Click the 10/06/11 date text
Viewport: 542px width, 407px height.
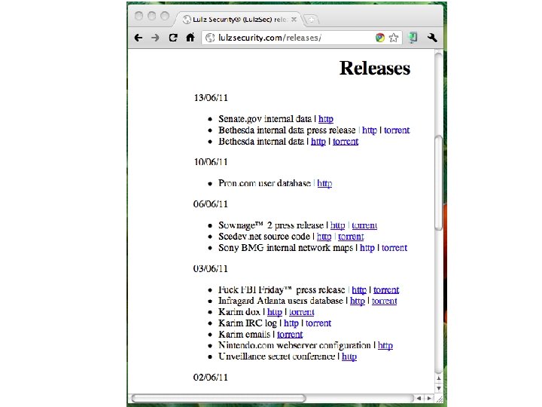click(x=211, y=162)
